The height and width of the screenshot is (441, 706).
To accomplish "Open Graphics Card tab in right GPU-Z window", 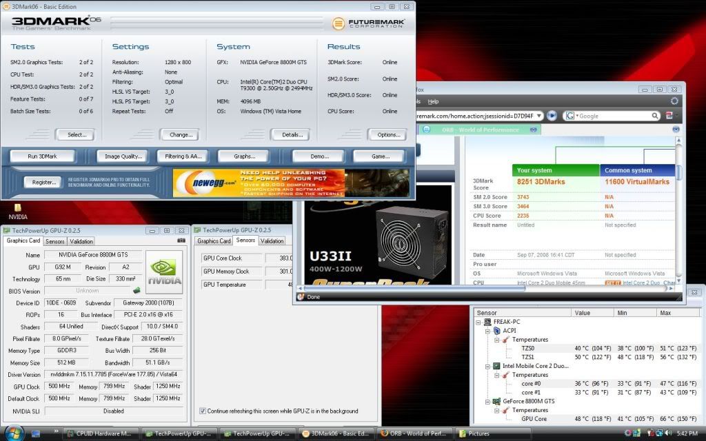I will [x=214, y=240].
